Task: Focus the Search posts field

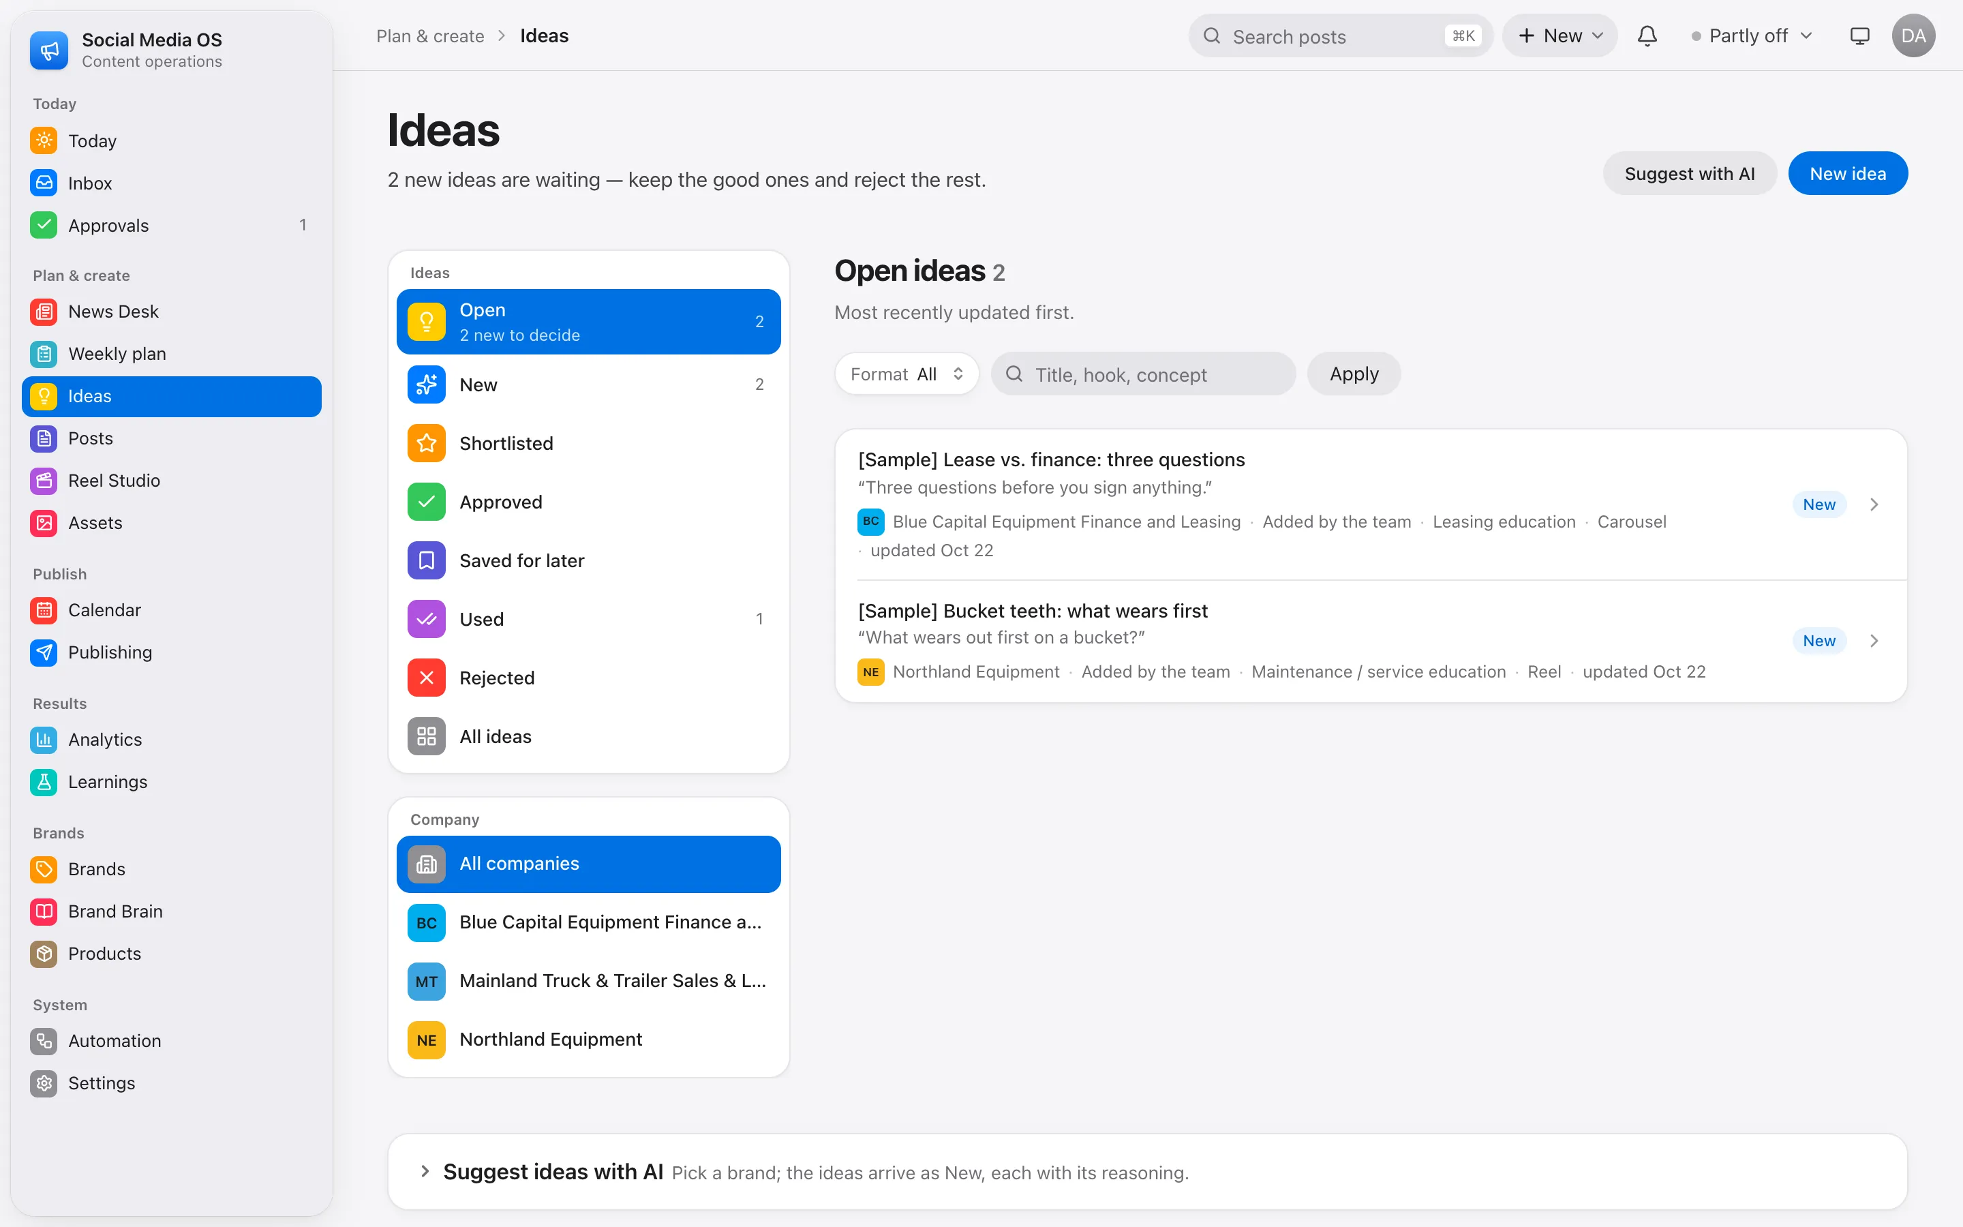Action: pos(1340,35)
